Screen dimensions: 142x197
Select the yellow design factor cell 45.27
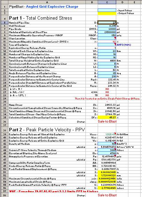[x=107, y=117]
